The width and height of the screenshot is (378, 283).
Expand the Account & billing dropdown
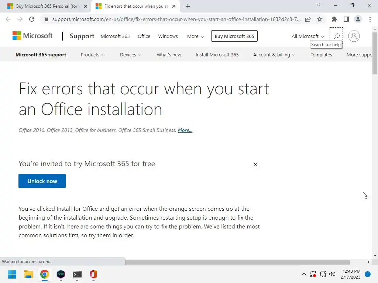point(274,55)
